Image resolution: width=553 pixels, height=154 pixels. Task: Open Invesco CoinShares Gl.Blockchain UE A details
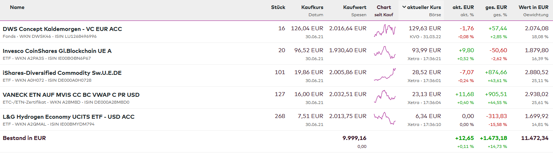57,51
